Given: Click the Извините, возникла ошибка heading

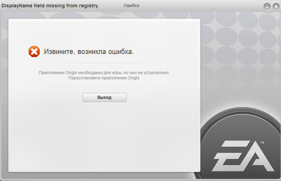Looking at the screenshot, I should click(x=89, y=52).
